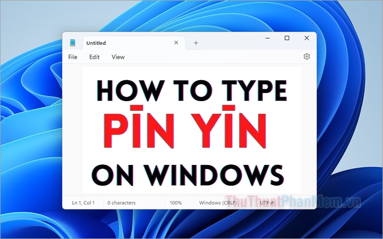383x239 pixels.
Task: Click the Windows (CRLF) line ending indicator
Action: [218, 203]
